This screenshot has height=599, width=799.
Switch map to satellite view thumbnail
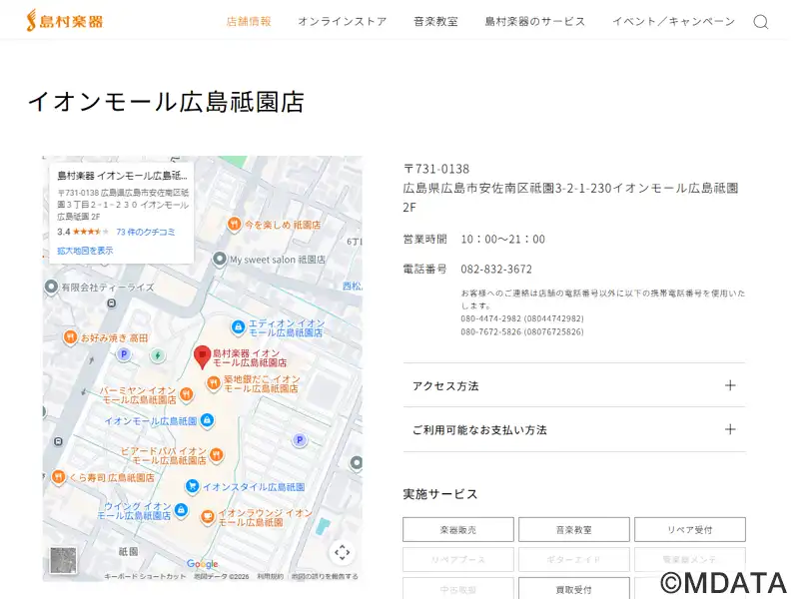coord(64,560)
